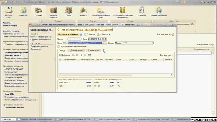
Task: Click the Провести и закрыть button
Action: point(68,34)
